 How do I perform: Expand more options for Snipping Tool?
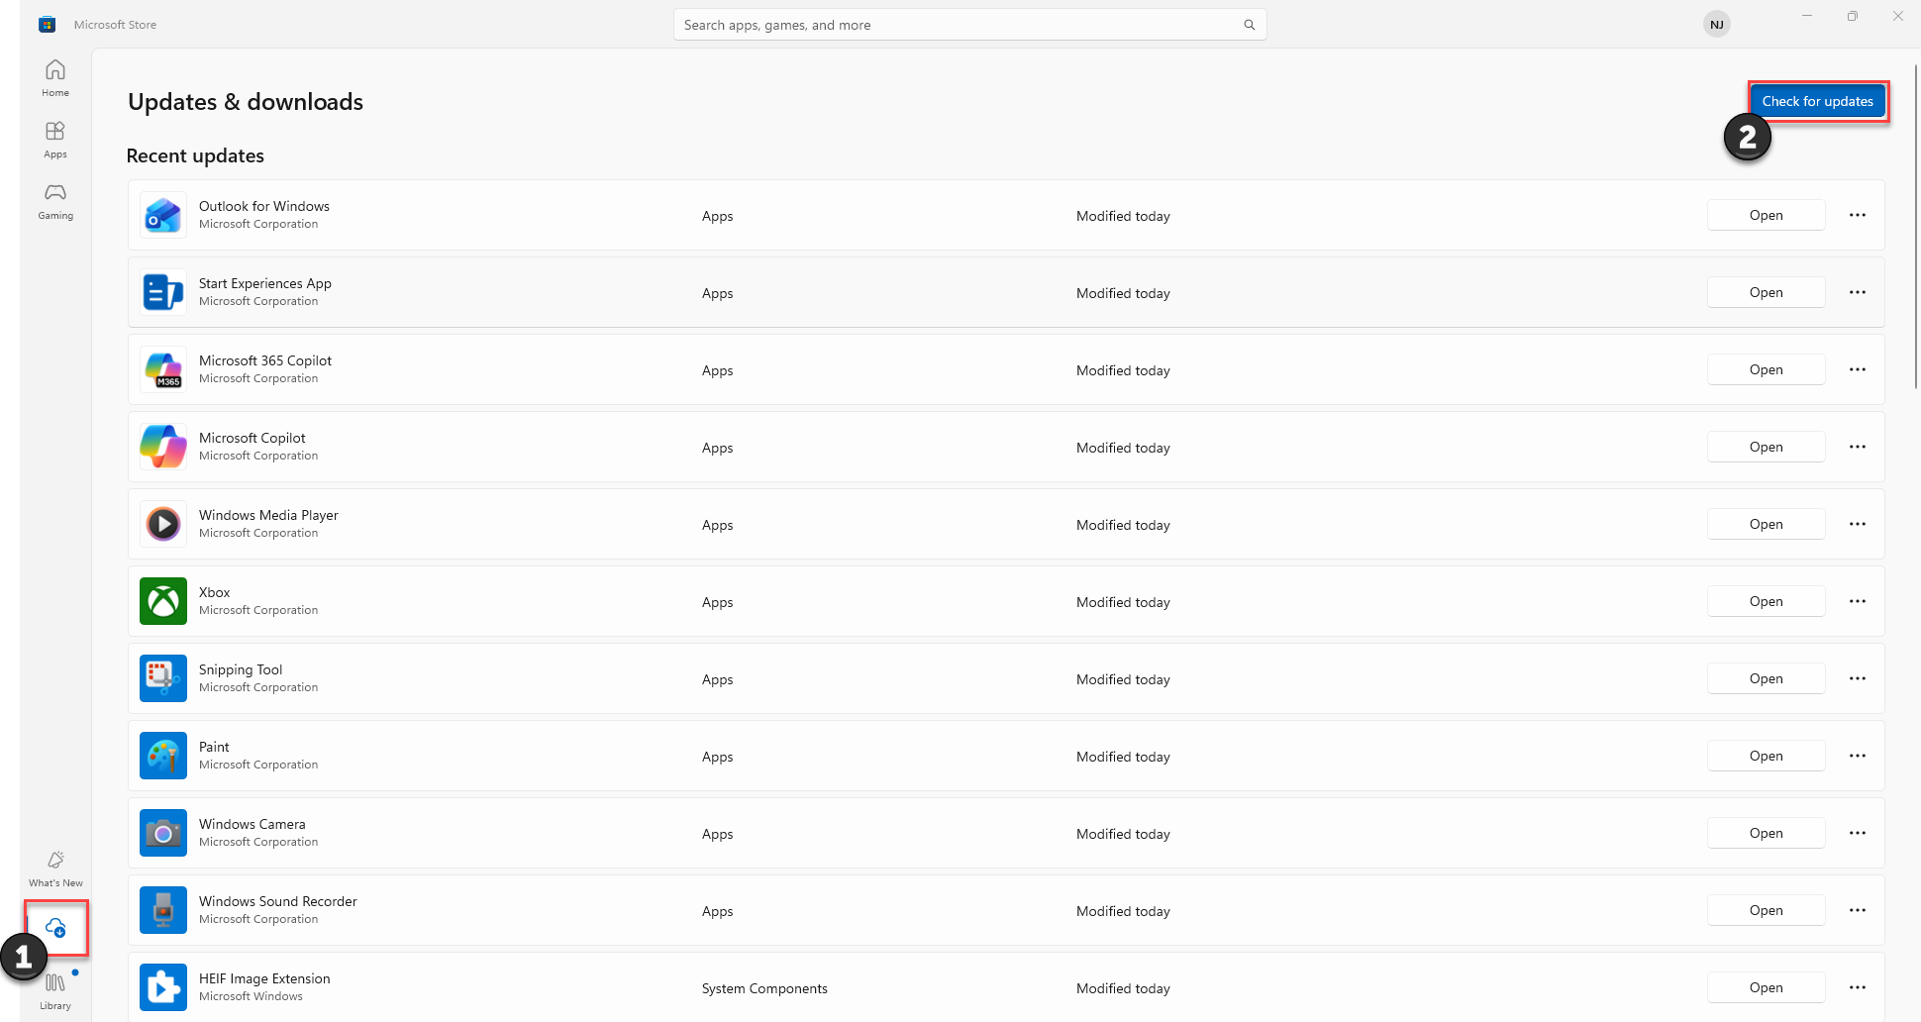[1857, 678]
